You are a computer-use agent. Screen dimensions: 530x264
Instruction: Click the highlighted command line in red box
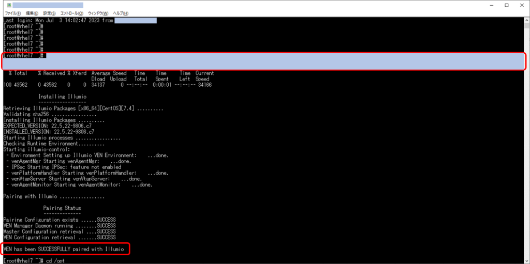(x=264, y=61)
